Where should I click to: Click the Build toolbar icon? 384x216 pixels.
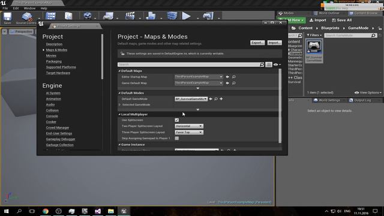tap(151, 16)
